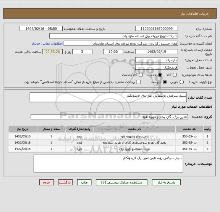Viewport: 220px width, 212px height.
Task: Click the تاریخ نیاز column header
Action: tap(23, 129)
